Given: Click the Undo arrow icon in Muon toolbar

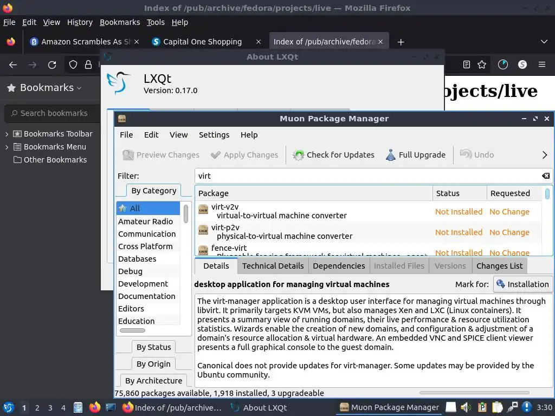Looking at the screenshot, I should [x=466, y=154].
